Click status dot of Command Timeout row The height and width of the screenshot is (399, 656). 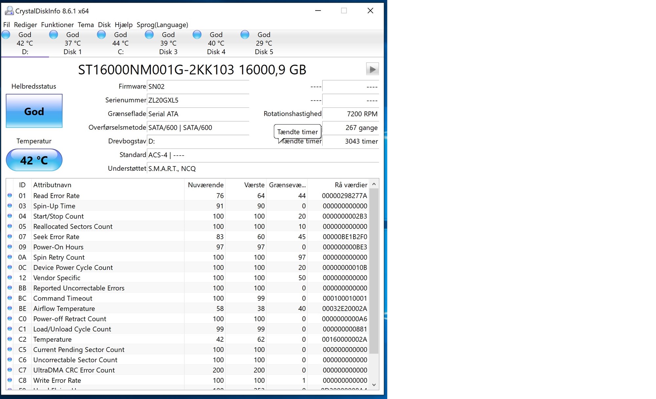[x=10, y=298]
